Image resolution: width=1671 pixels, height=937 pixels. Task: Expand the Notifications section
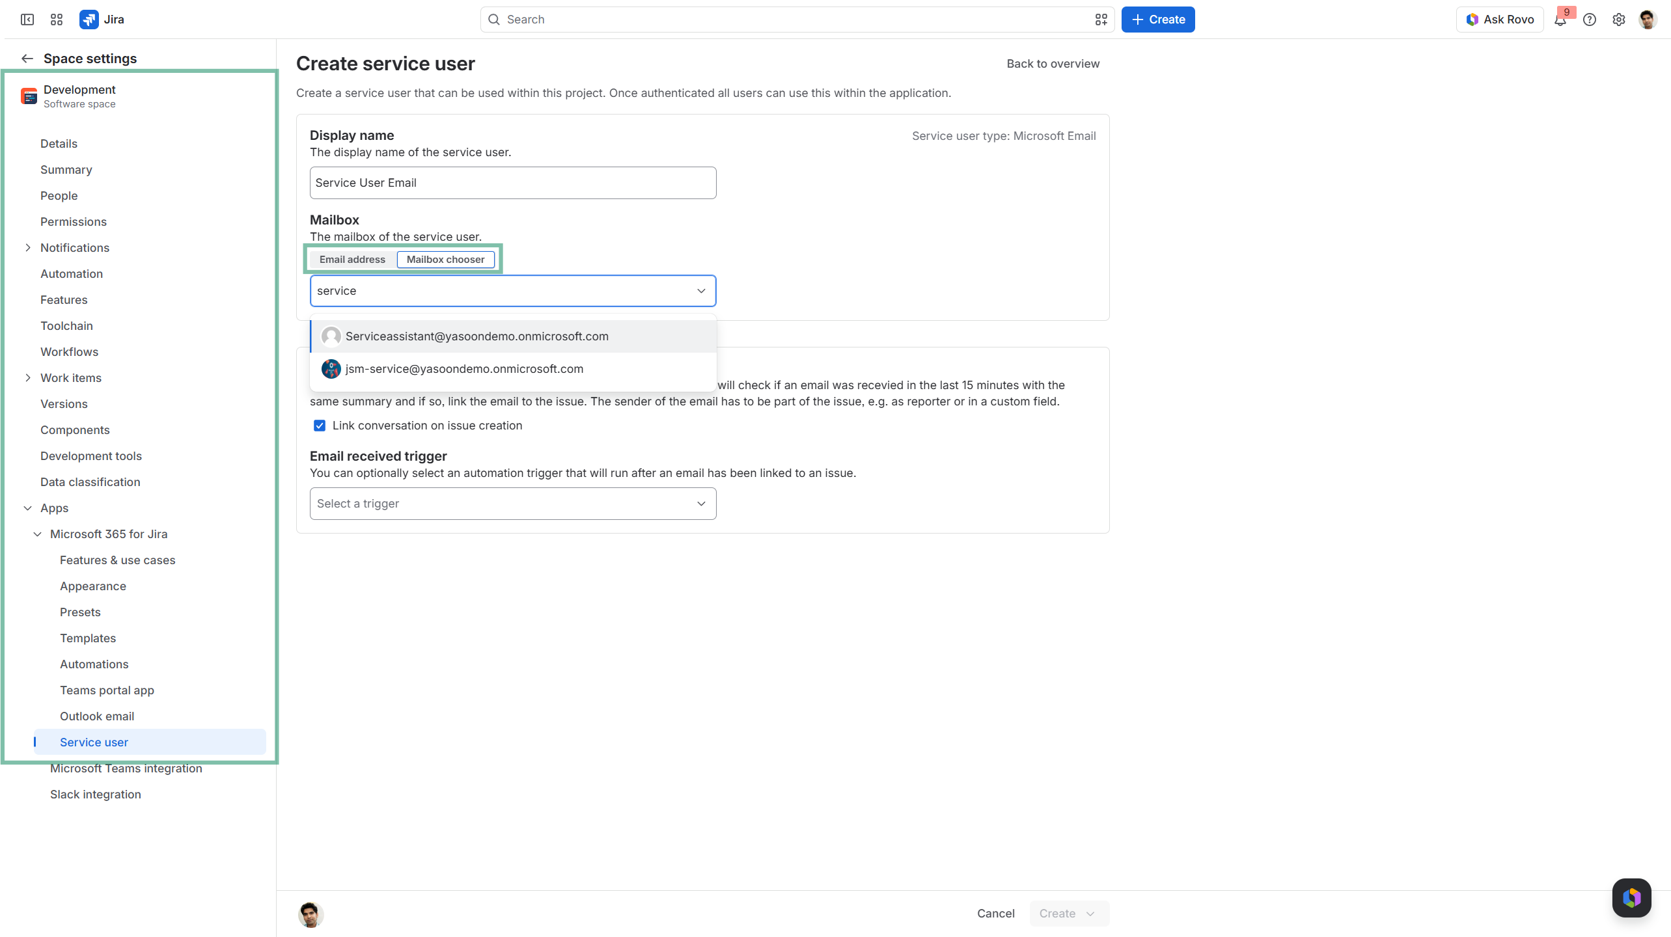28,248
